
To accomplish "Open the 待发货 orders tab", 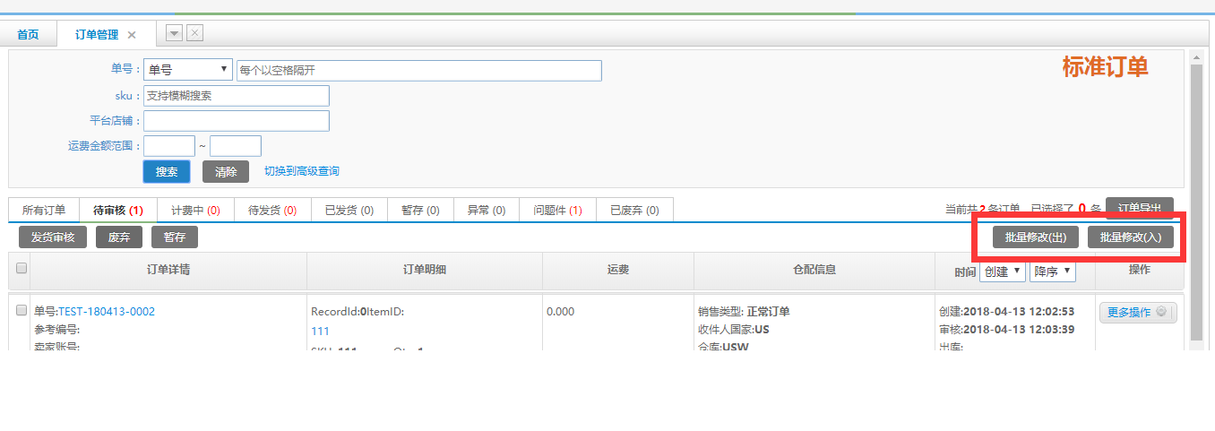I will [272, 211].
